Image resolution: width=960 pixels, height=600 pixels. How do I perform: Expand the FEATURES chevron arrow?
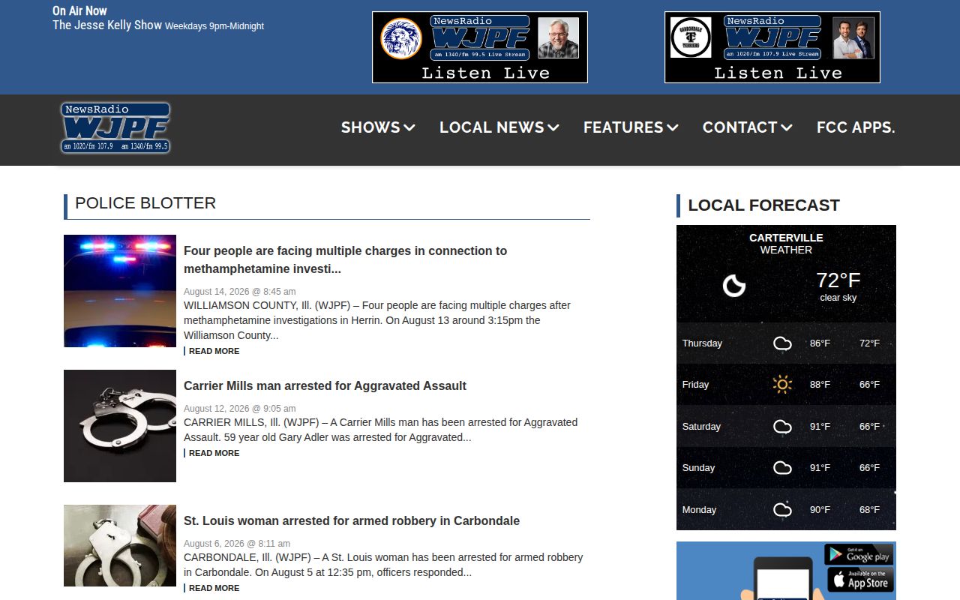[673, 128]
